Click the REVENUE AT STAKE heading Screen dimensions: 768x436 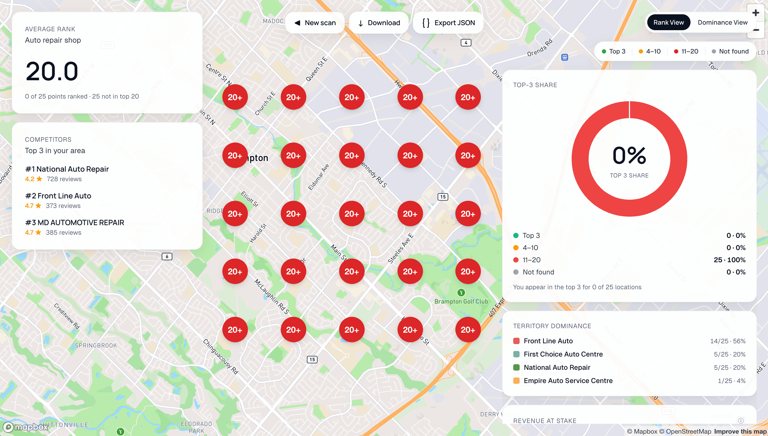(545, 421)
